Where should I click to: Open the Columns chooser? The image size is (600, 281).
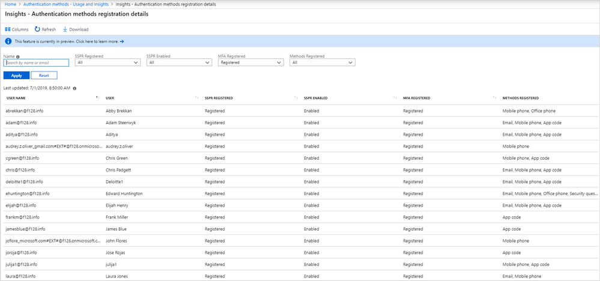[16, 29]
